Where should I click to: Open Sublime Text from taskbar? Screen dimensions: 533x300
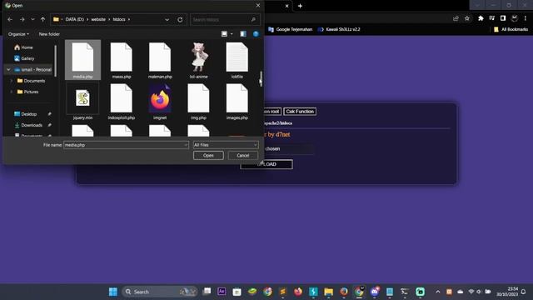(282, 292)
